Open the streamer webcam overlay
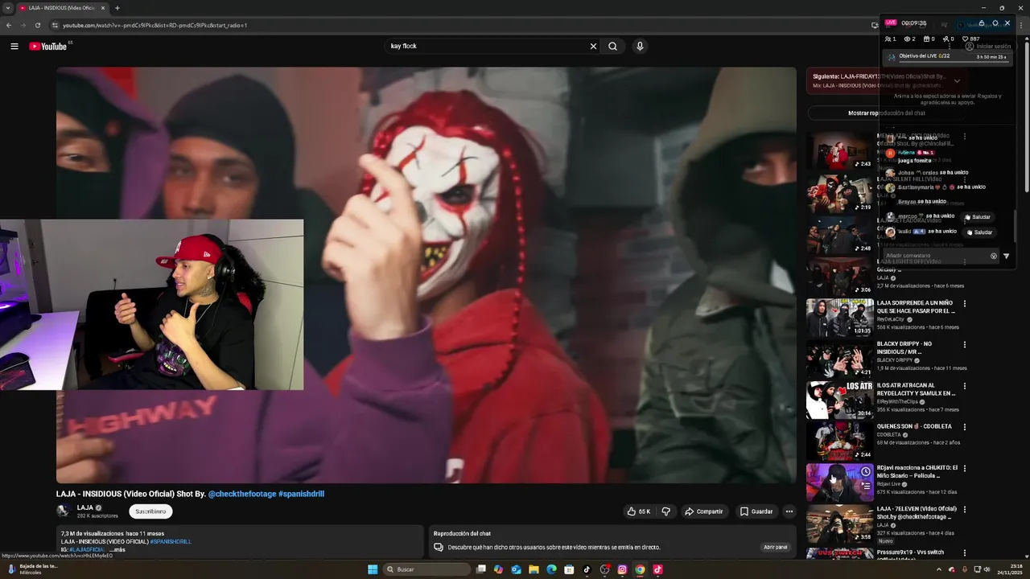The image size is (1030, 579). [152, 305]
